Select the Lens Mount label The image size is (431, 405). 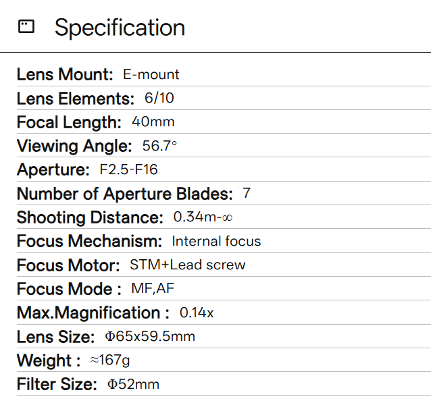pyautogui.click(x=65, y=74)
